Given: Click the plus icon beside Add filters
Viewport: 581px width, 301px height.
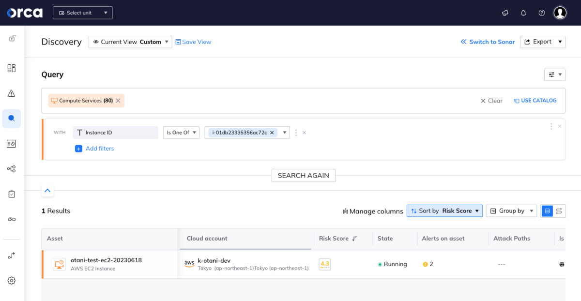Looking at the screenshot, I should pyautogui.click(x=78, y=149).
